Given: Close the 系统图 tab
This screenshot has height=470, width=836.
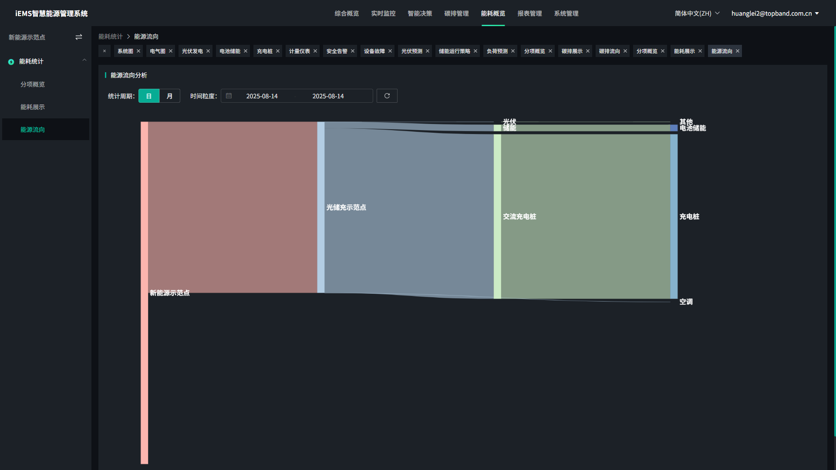Looking at the screenshot, I should point(138,51).
